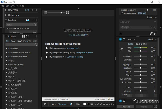This screenshot has height=109, width=162.
Task: Select the Color presets tab
Action: tap(13, 41)
